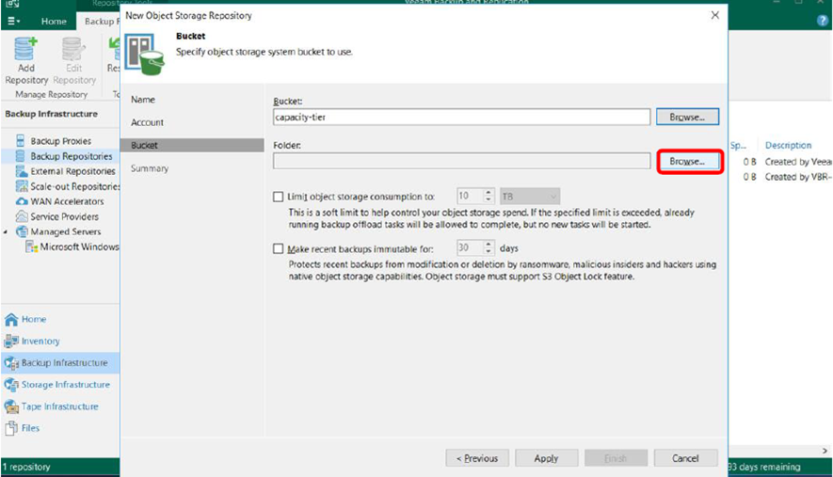Increase the immutable days value
The image size is (833, 477).
point(489,244)
